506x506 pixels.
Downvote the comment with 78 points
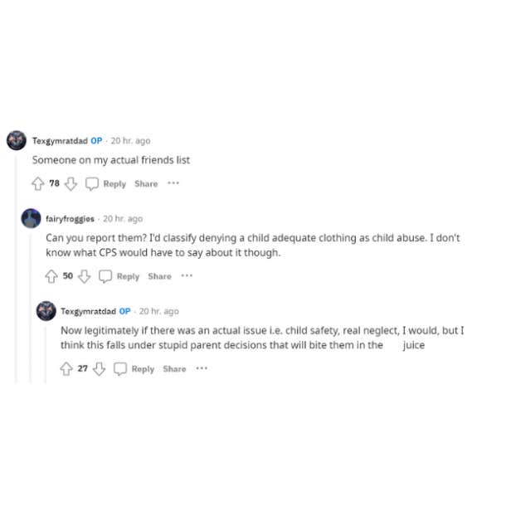(x=71, y=183)
